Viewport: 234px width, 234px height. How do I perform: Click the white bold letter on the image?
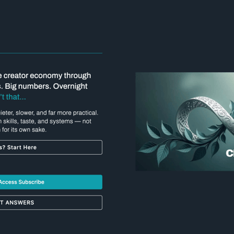click(x=230, y=153)
